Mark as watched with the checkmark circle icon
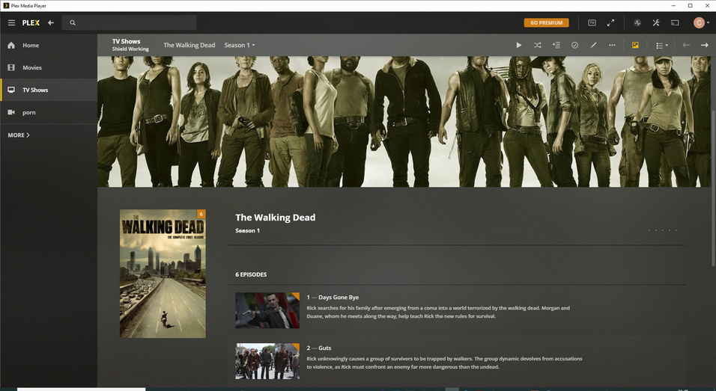 (575, 45)
